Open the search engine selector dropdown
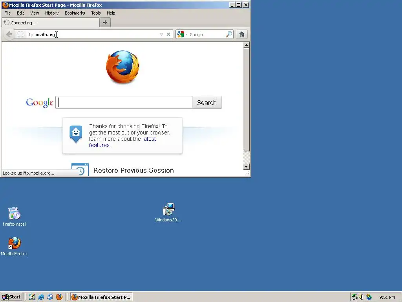 click(182, 35)
